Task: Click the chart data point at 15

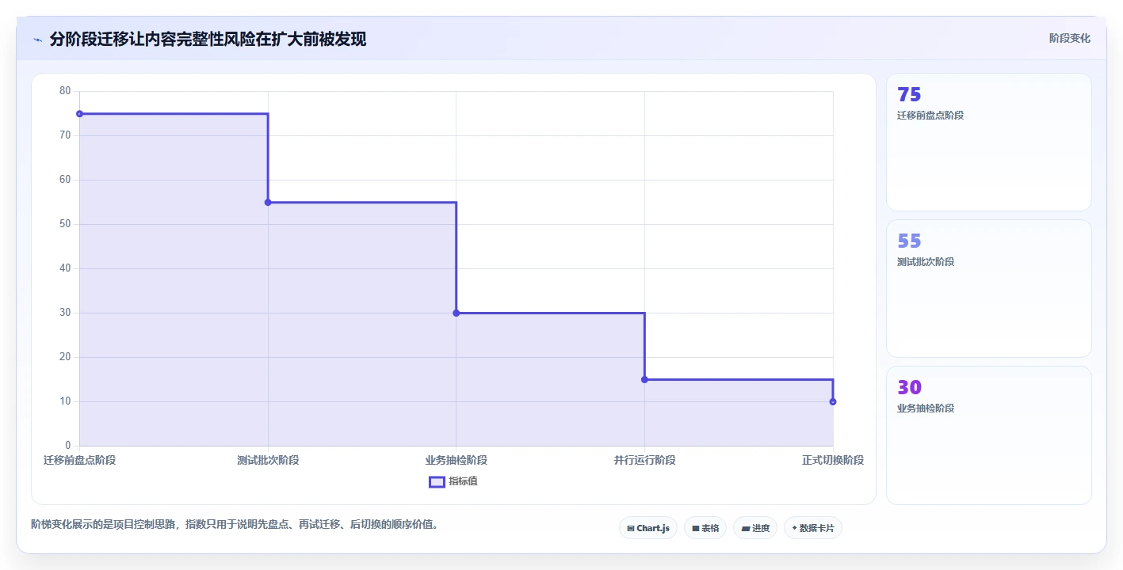Action: pos(644,379)
